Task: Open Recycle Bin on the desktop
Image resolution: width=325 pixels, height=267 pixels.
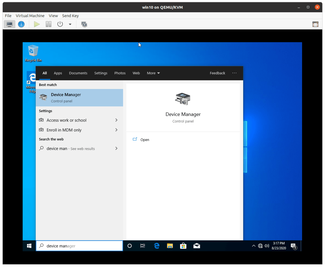Action: 33,53
